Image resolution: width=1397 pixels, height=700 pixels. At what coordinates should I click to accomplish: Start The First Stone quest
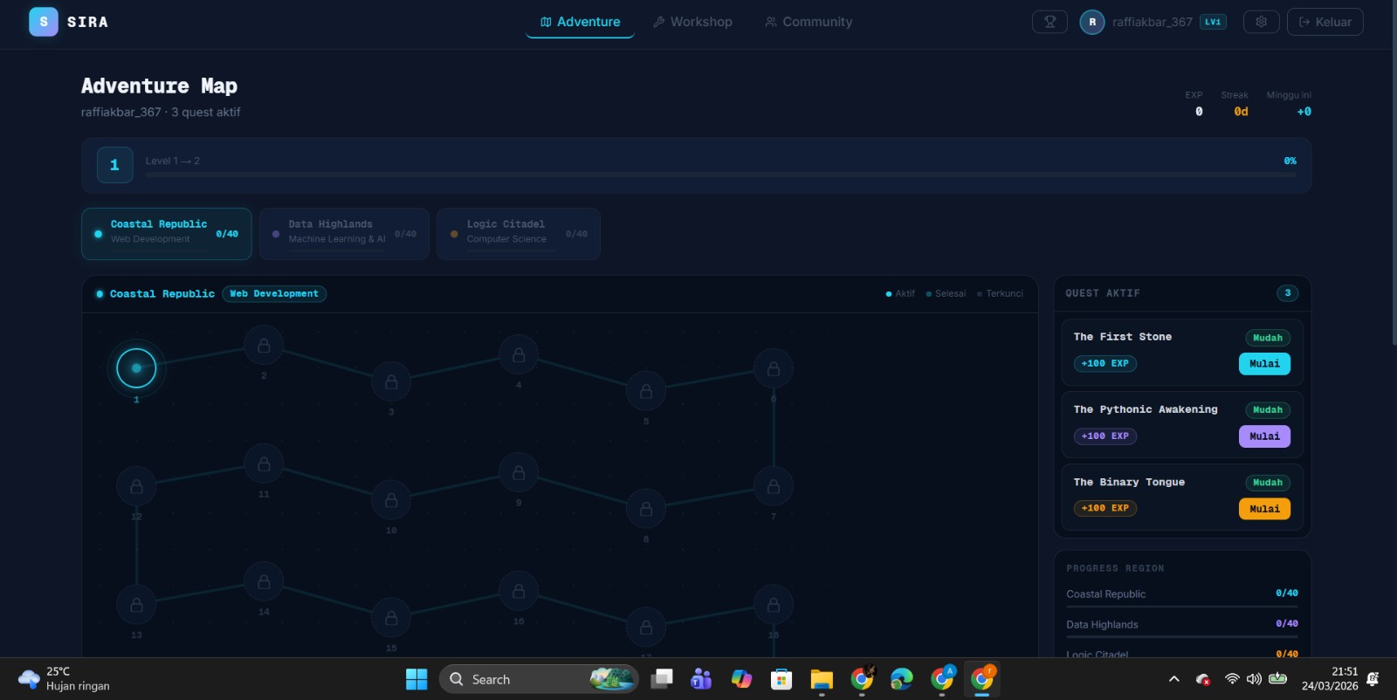pos(1263,364)
